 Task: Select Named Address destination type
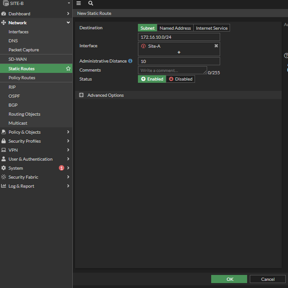pyautogui.click(x=175, y=28)
